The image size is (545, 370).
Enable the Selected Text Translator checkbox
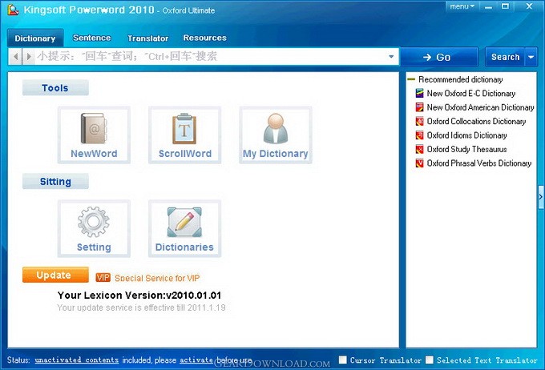tap(430, 360)
